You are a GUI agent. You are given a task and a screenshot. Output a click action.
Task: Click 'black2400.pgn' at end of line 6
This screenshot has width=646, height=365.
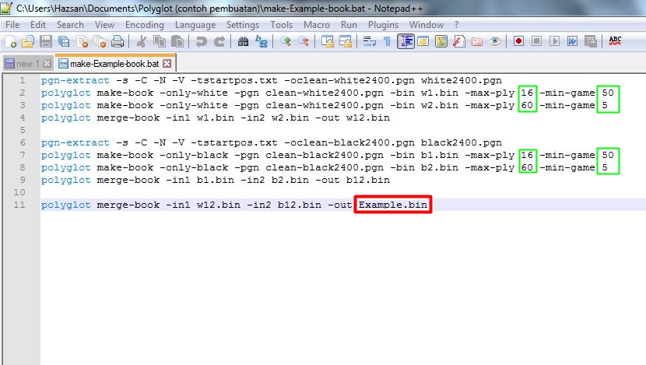click(462, 142)
